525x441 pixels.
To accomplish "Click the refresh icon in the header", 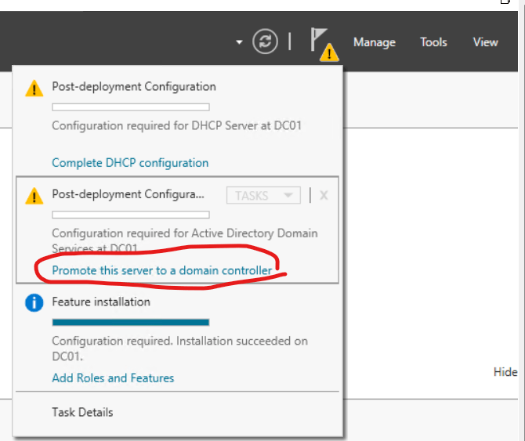I will pos(265,42).
